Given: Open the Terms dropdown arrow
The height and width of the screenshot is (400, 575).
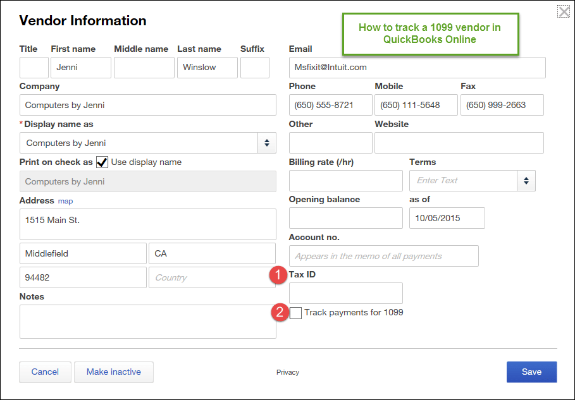Looking at the screenshot, I should click(x=526, y=181).
